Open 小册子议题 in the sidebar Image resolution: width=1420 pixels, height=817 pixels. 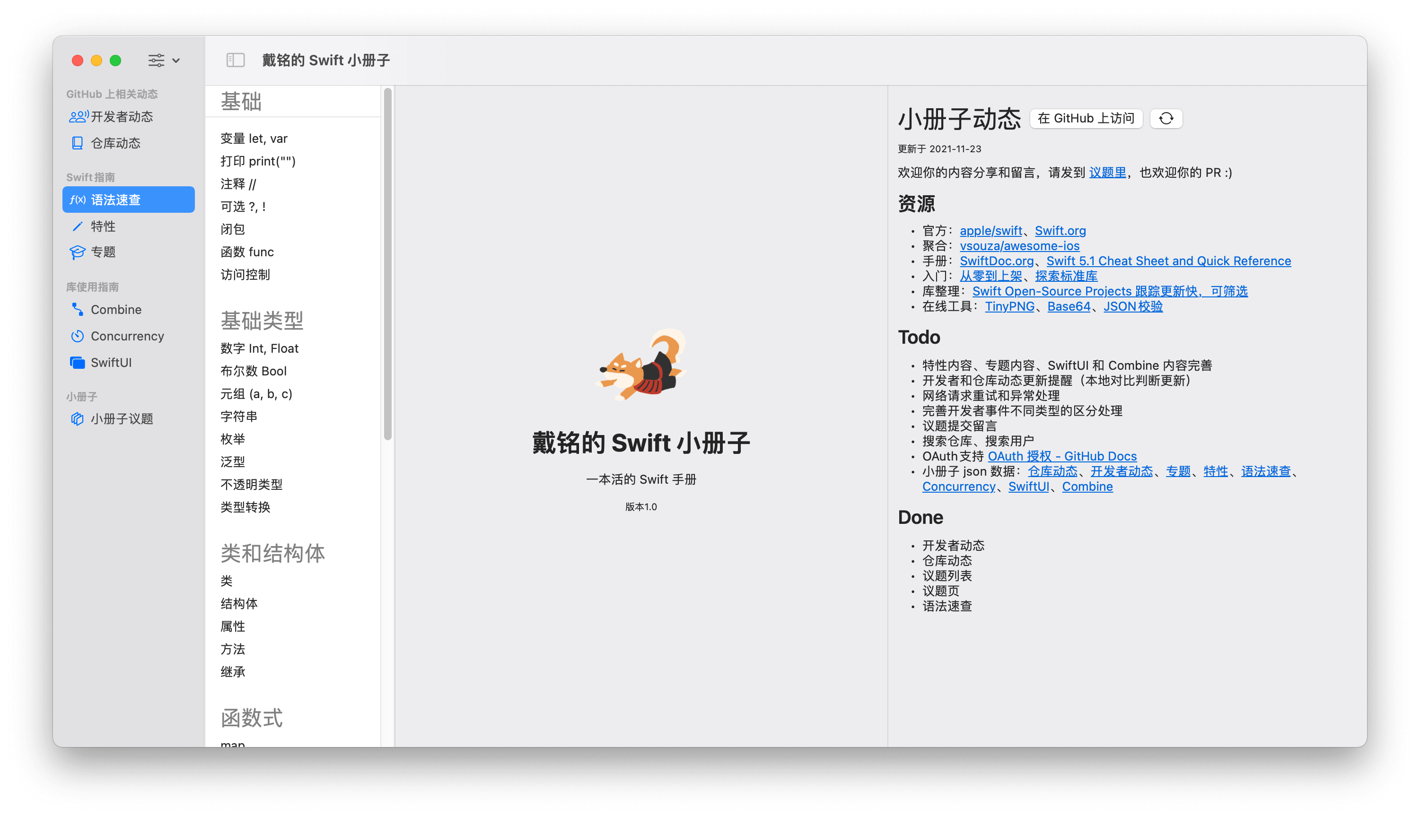pyautogui.click(x=129, y=419)
